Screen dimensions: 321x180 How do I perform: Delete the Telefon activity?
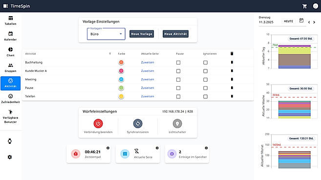[232, 96]
